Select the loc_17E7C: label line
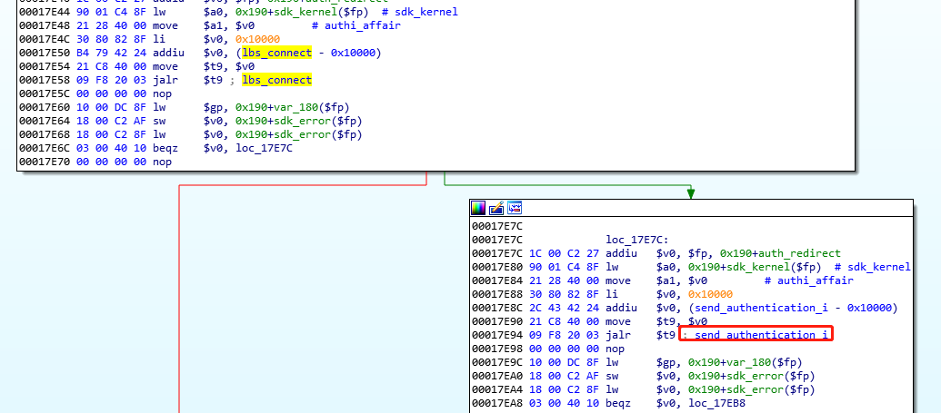This screenshot has height=413, width=941. pyautogui.click(x=636, y=240)
